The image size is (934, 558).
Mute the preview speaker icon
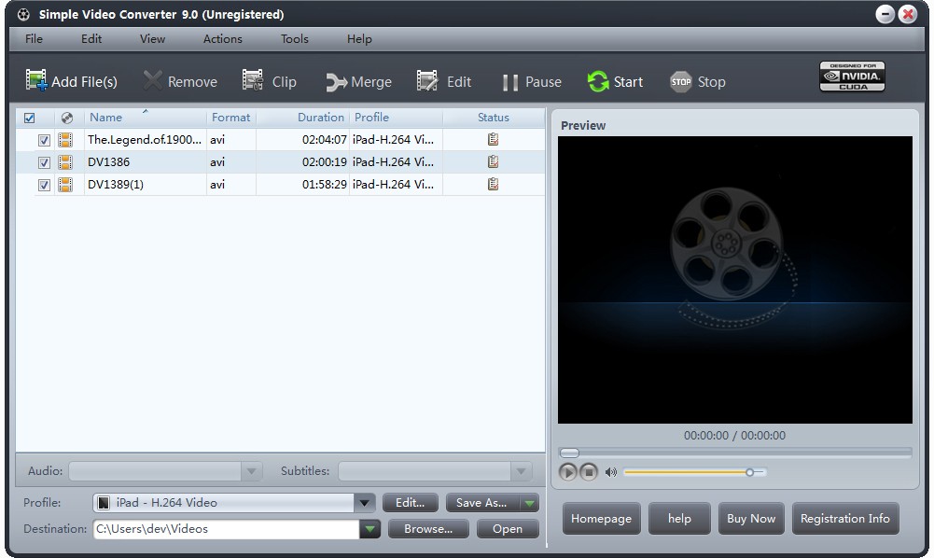[x=610, y=472]
